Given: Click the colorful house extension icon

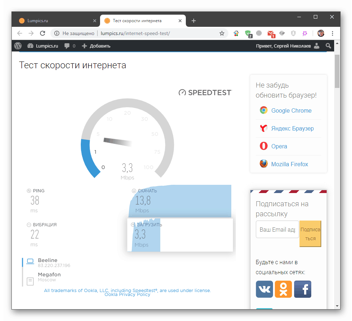Looking at the screenshot, I should pos(236,34).
